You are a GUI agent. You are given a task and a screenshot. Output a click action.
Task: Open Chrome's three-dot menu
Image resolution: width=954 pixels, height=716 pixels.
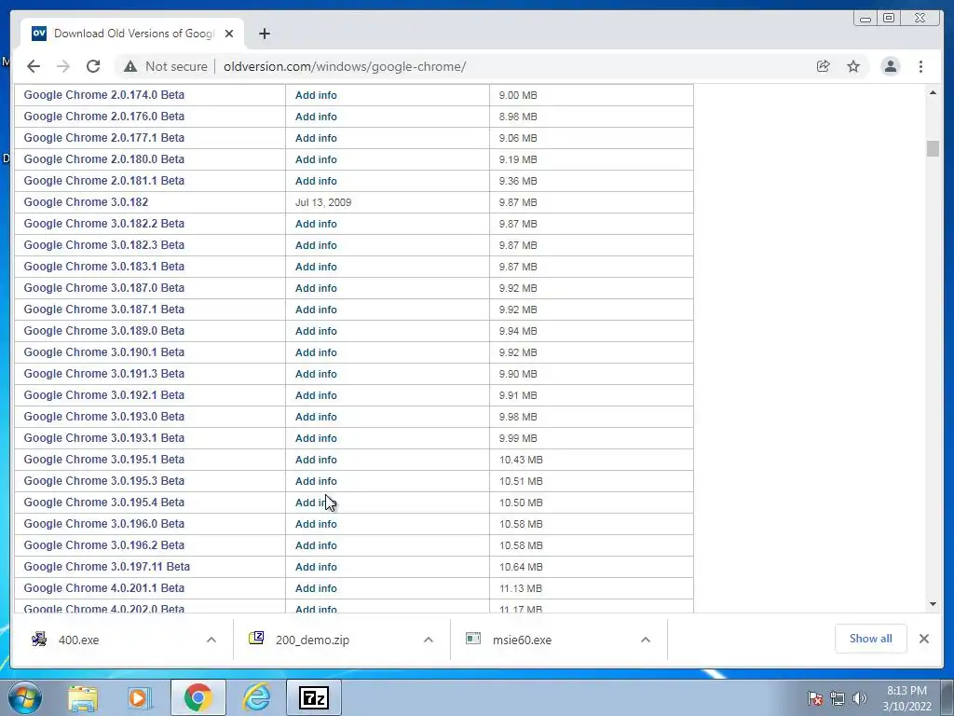920,66
